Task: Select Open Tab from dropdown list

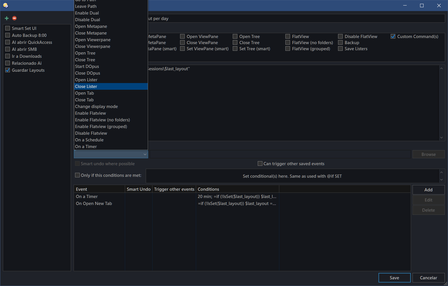Action: click(x=111, y=93)
